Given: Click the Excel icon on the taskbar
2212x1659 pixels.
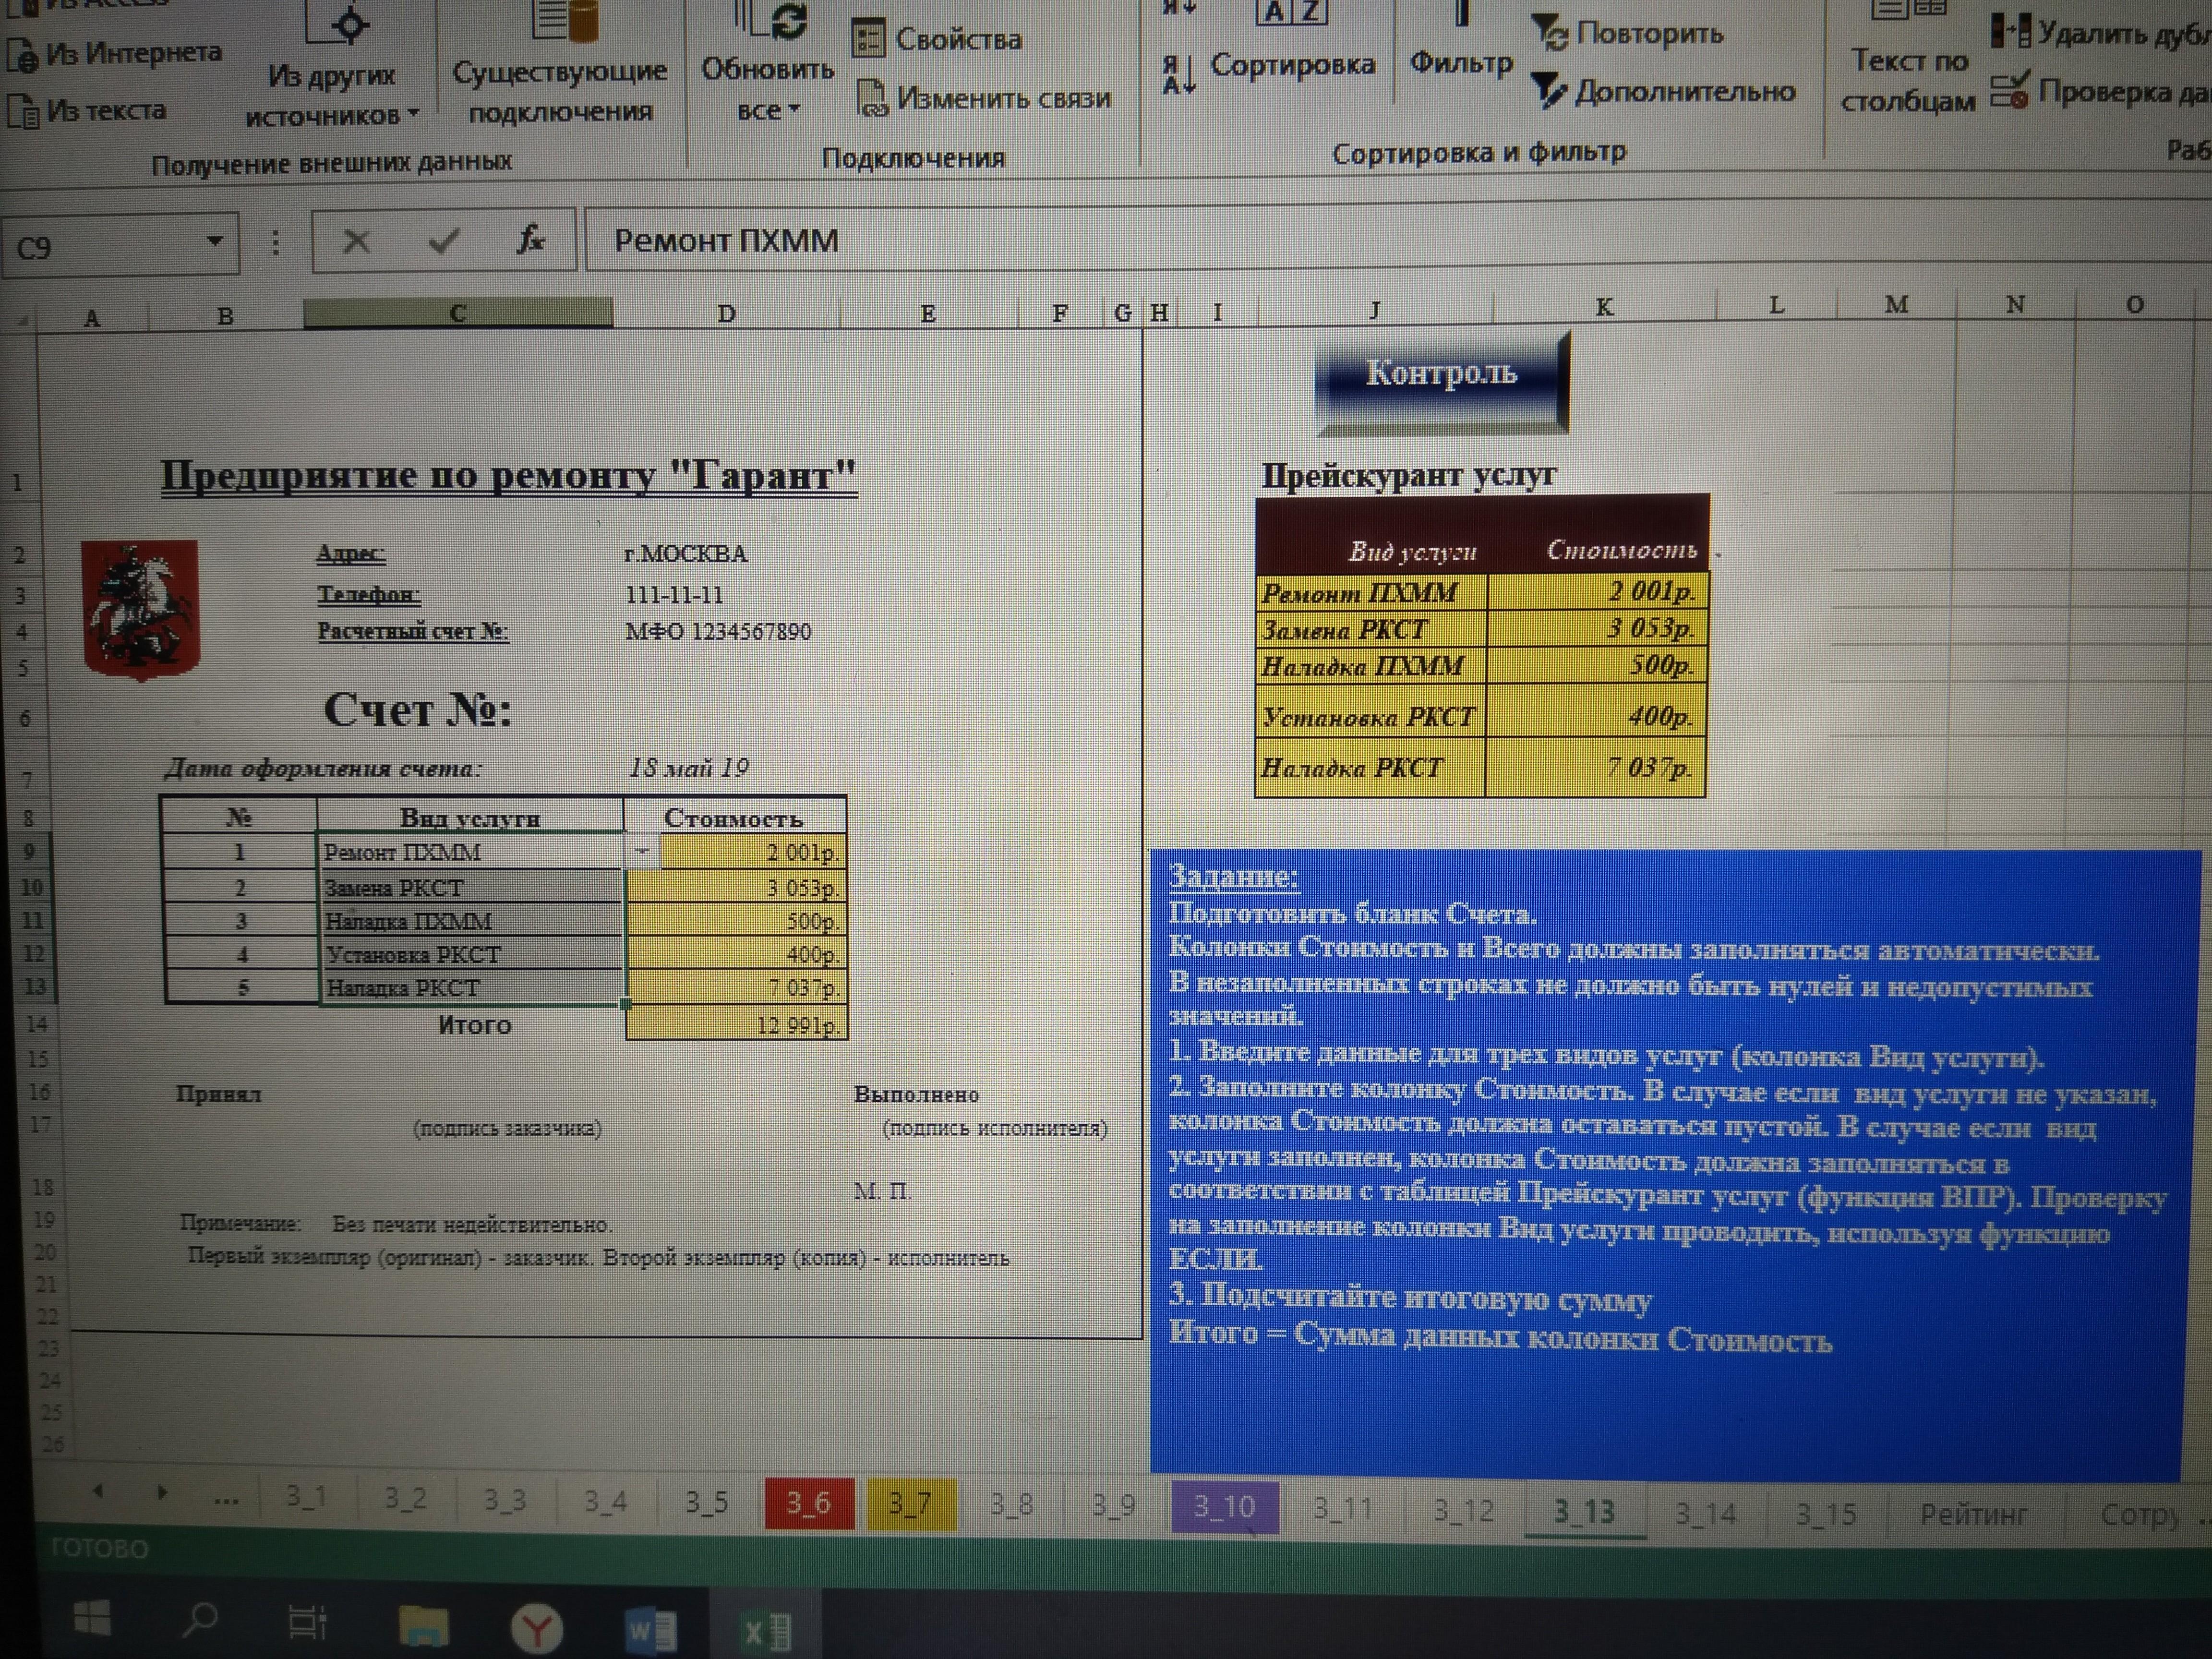Looking at the screenshot, I should 766,1633.
